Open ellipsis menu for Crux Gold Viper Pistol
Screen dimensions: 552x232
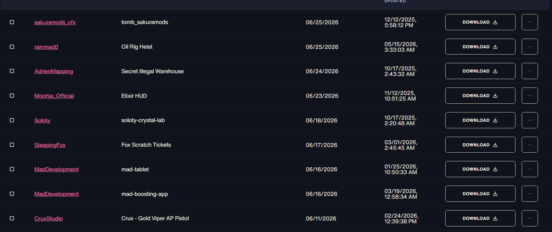pyautogui.click(x=530, y=218)
